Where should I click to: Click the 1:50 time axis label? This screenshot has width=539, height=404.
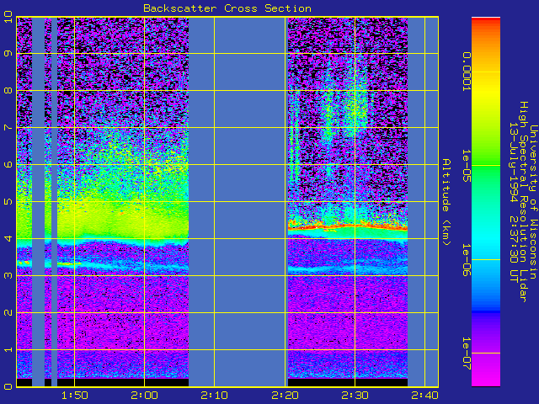tap(75, 396)
